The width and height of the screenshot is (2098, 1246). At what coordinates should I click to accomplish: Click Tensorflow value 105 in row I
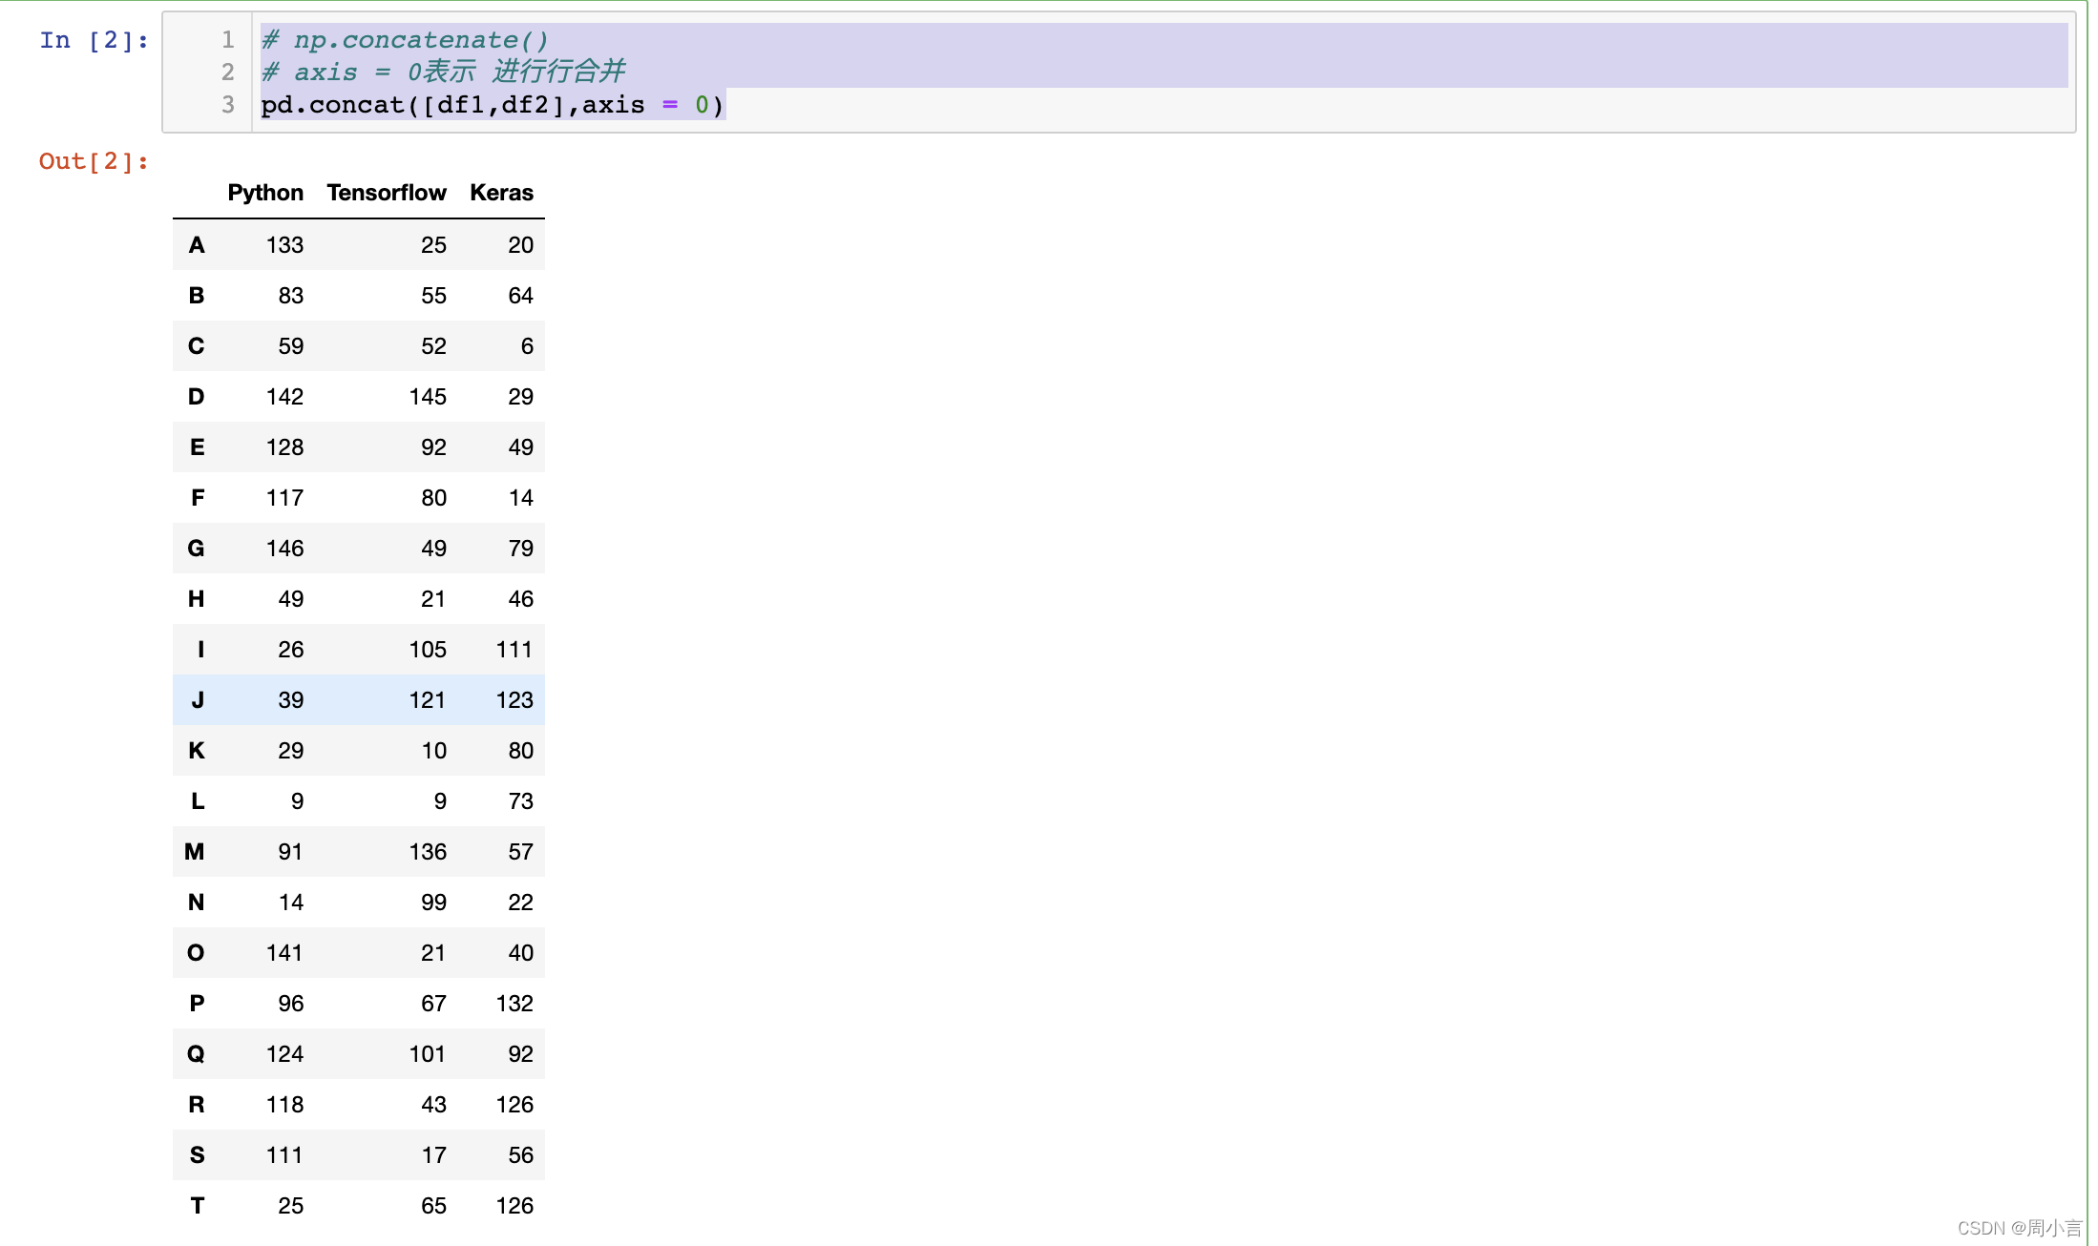coord(428,650)
